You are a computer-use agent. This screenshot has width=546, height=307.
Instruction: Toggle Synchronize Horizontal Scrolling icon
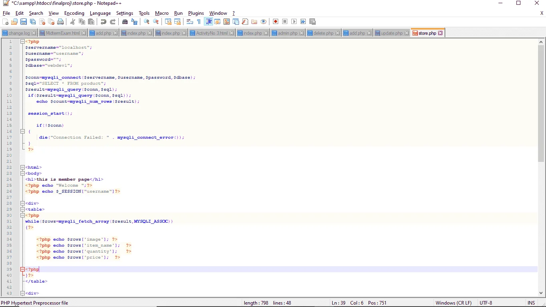(x=177, y=22)
